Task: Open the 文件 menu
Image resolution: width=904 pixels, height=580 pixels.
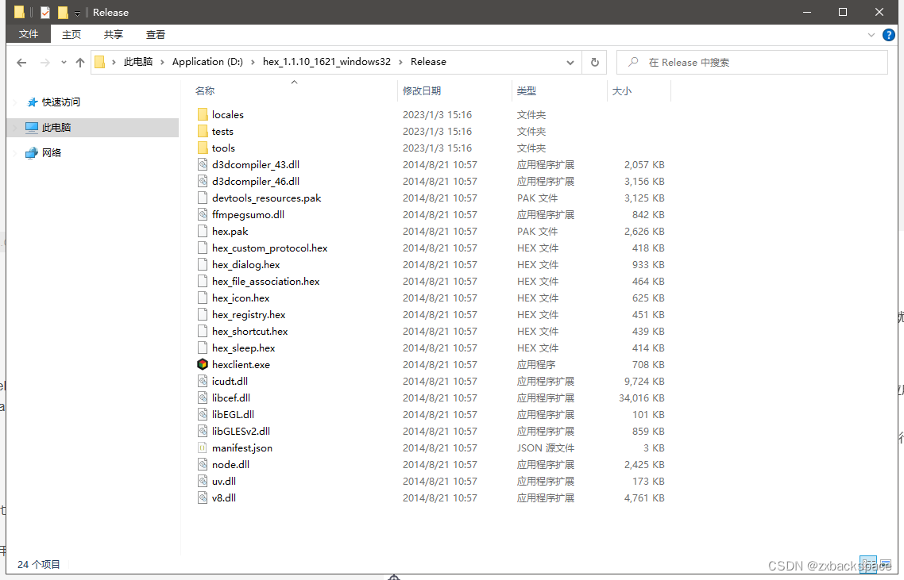Action: point(29,34)
